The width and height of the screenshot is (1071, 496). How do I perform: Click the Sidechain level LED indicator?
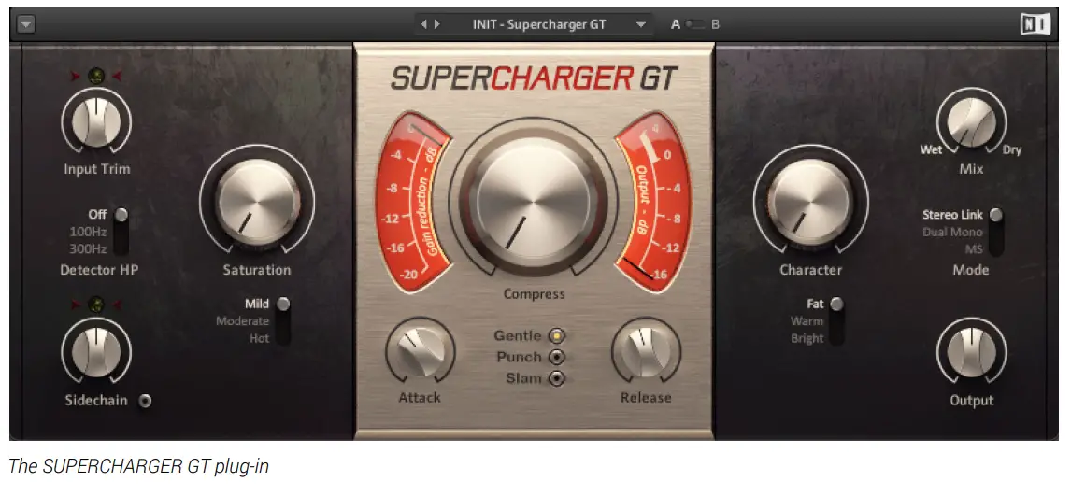[96, 304]
